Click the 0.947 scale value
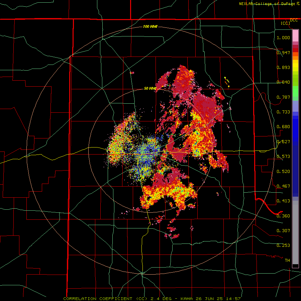 [x=283, y=53]
